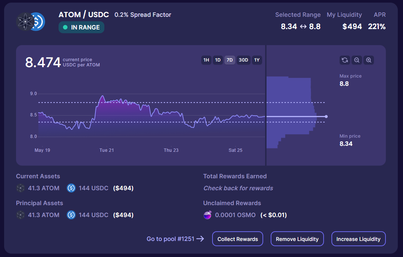
Task: Show the 30D price history
Action: 243,60
